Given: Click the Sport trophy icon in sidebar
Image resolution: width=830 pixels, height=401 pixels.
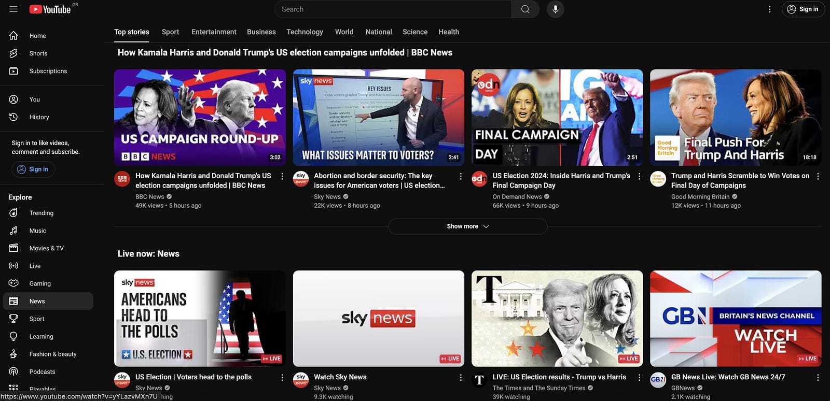Looking at the screenshot, I should [x=13, y=319].
